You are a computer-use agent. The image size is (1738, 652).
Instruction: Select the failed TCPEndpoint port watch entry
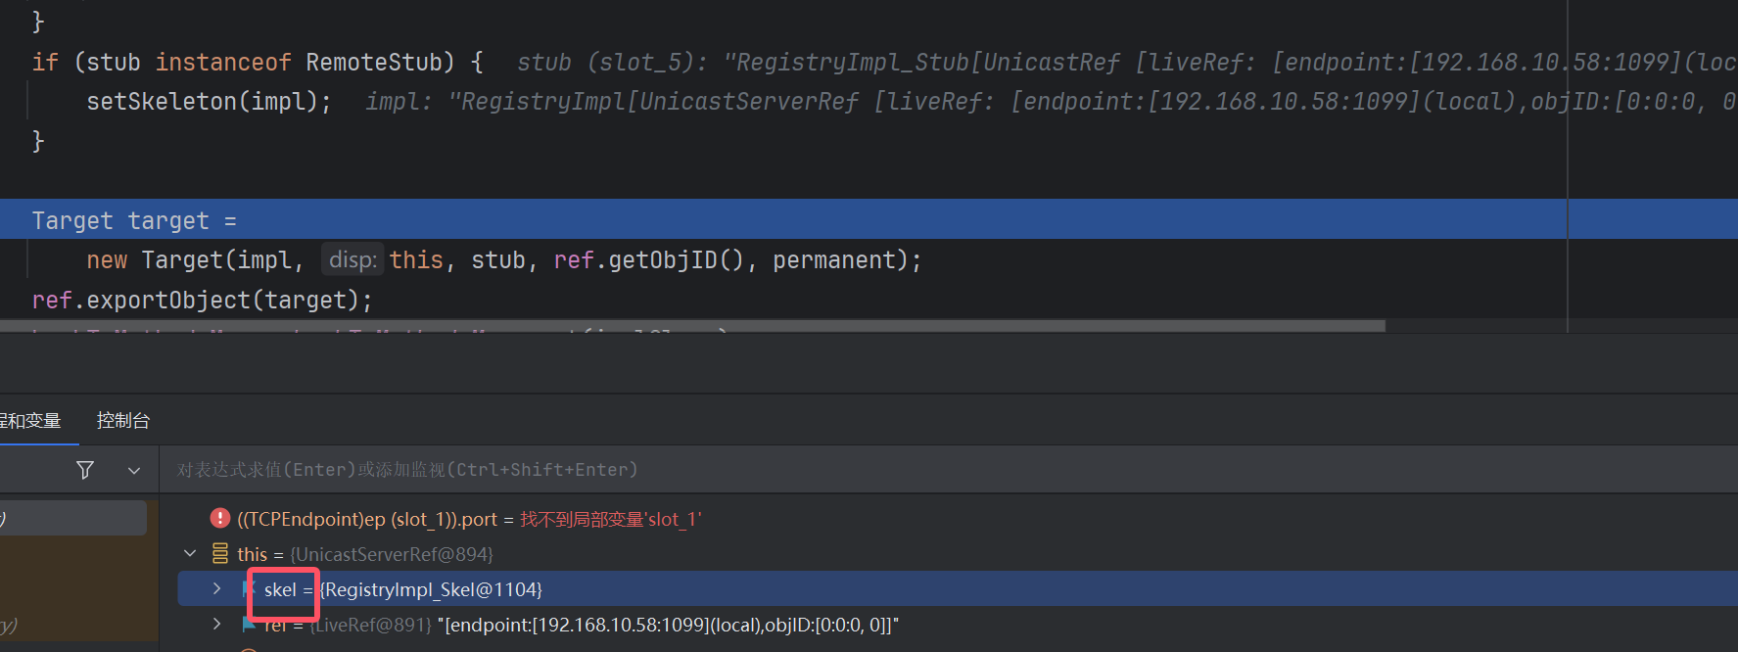pyautogui.click(x=470, y=519)
